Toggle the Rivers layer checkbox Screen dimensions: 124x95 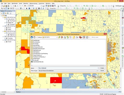(7, 28)
